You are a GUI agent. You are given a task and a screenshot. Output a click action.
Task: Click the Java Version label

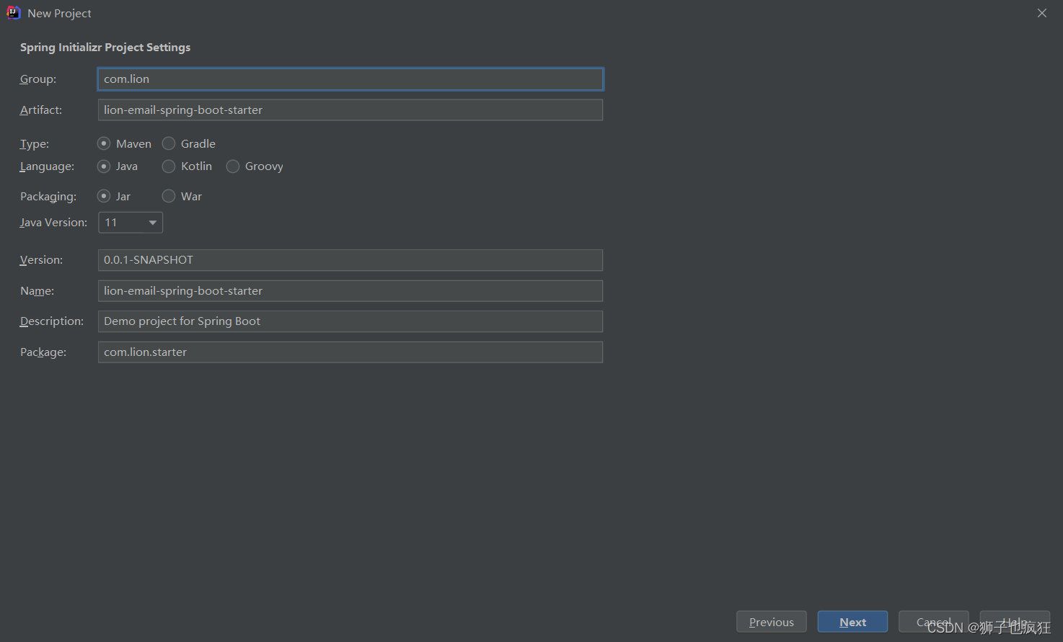click(53, 223)
